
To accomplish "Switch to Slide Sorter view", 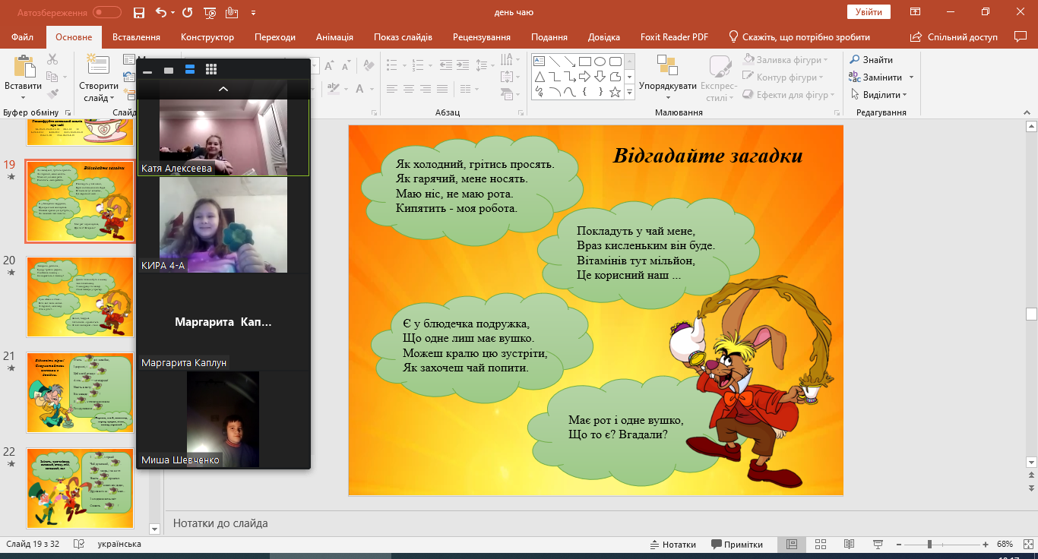I will (821, 545).
